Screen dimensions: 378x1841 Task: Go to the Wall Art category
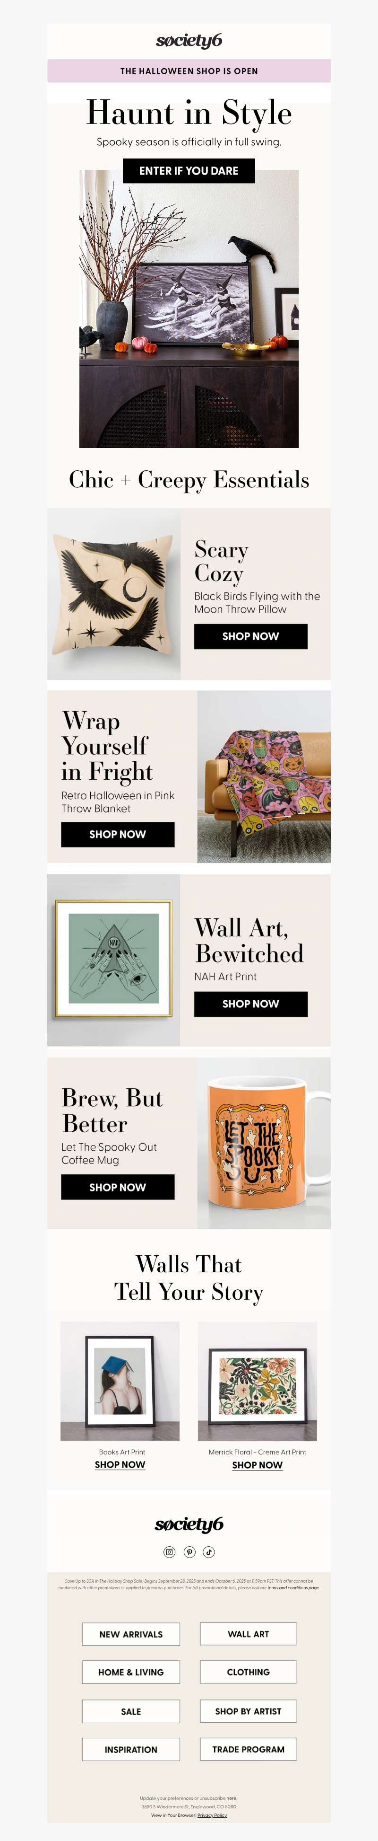[248, 1634]
